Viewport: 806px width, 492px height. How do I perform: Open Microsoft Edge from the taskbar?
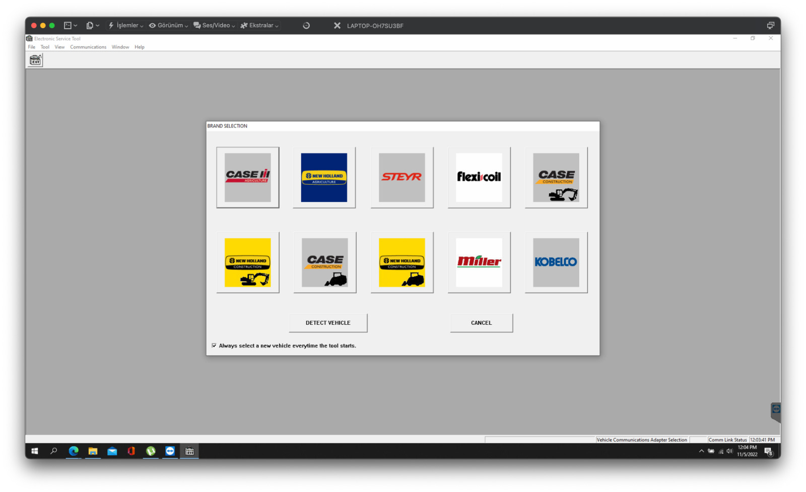pos(74,451)
